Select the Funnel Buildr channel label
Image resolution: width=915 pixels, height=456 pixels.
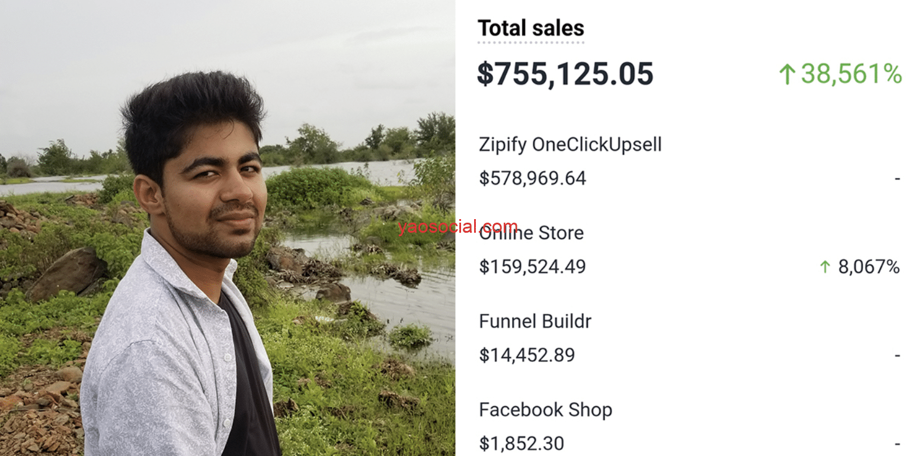click(535, 322)
